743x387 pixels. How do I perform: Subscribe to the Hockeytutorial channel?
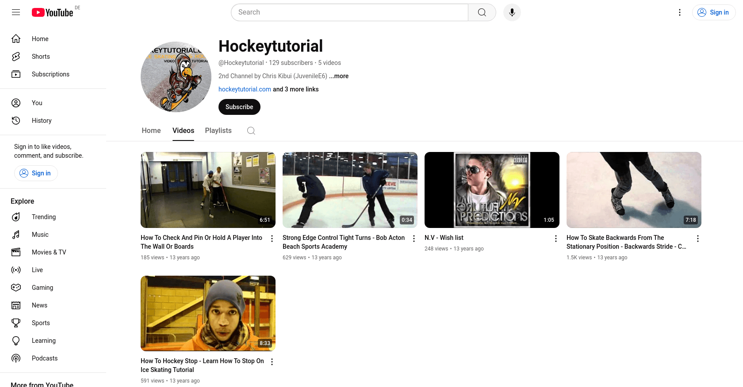point(239,107)
